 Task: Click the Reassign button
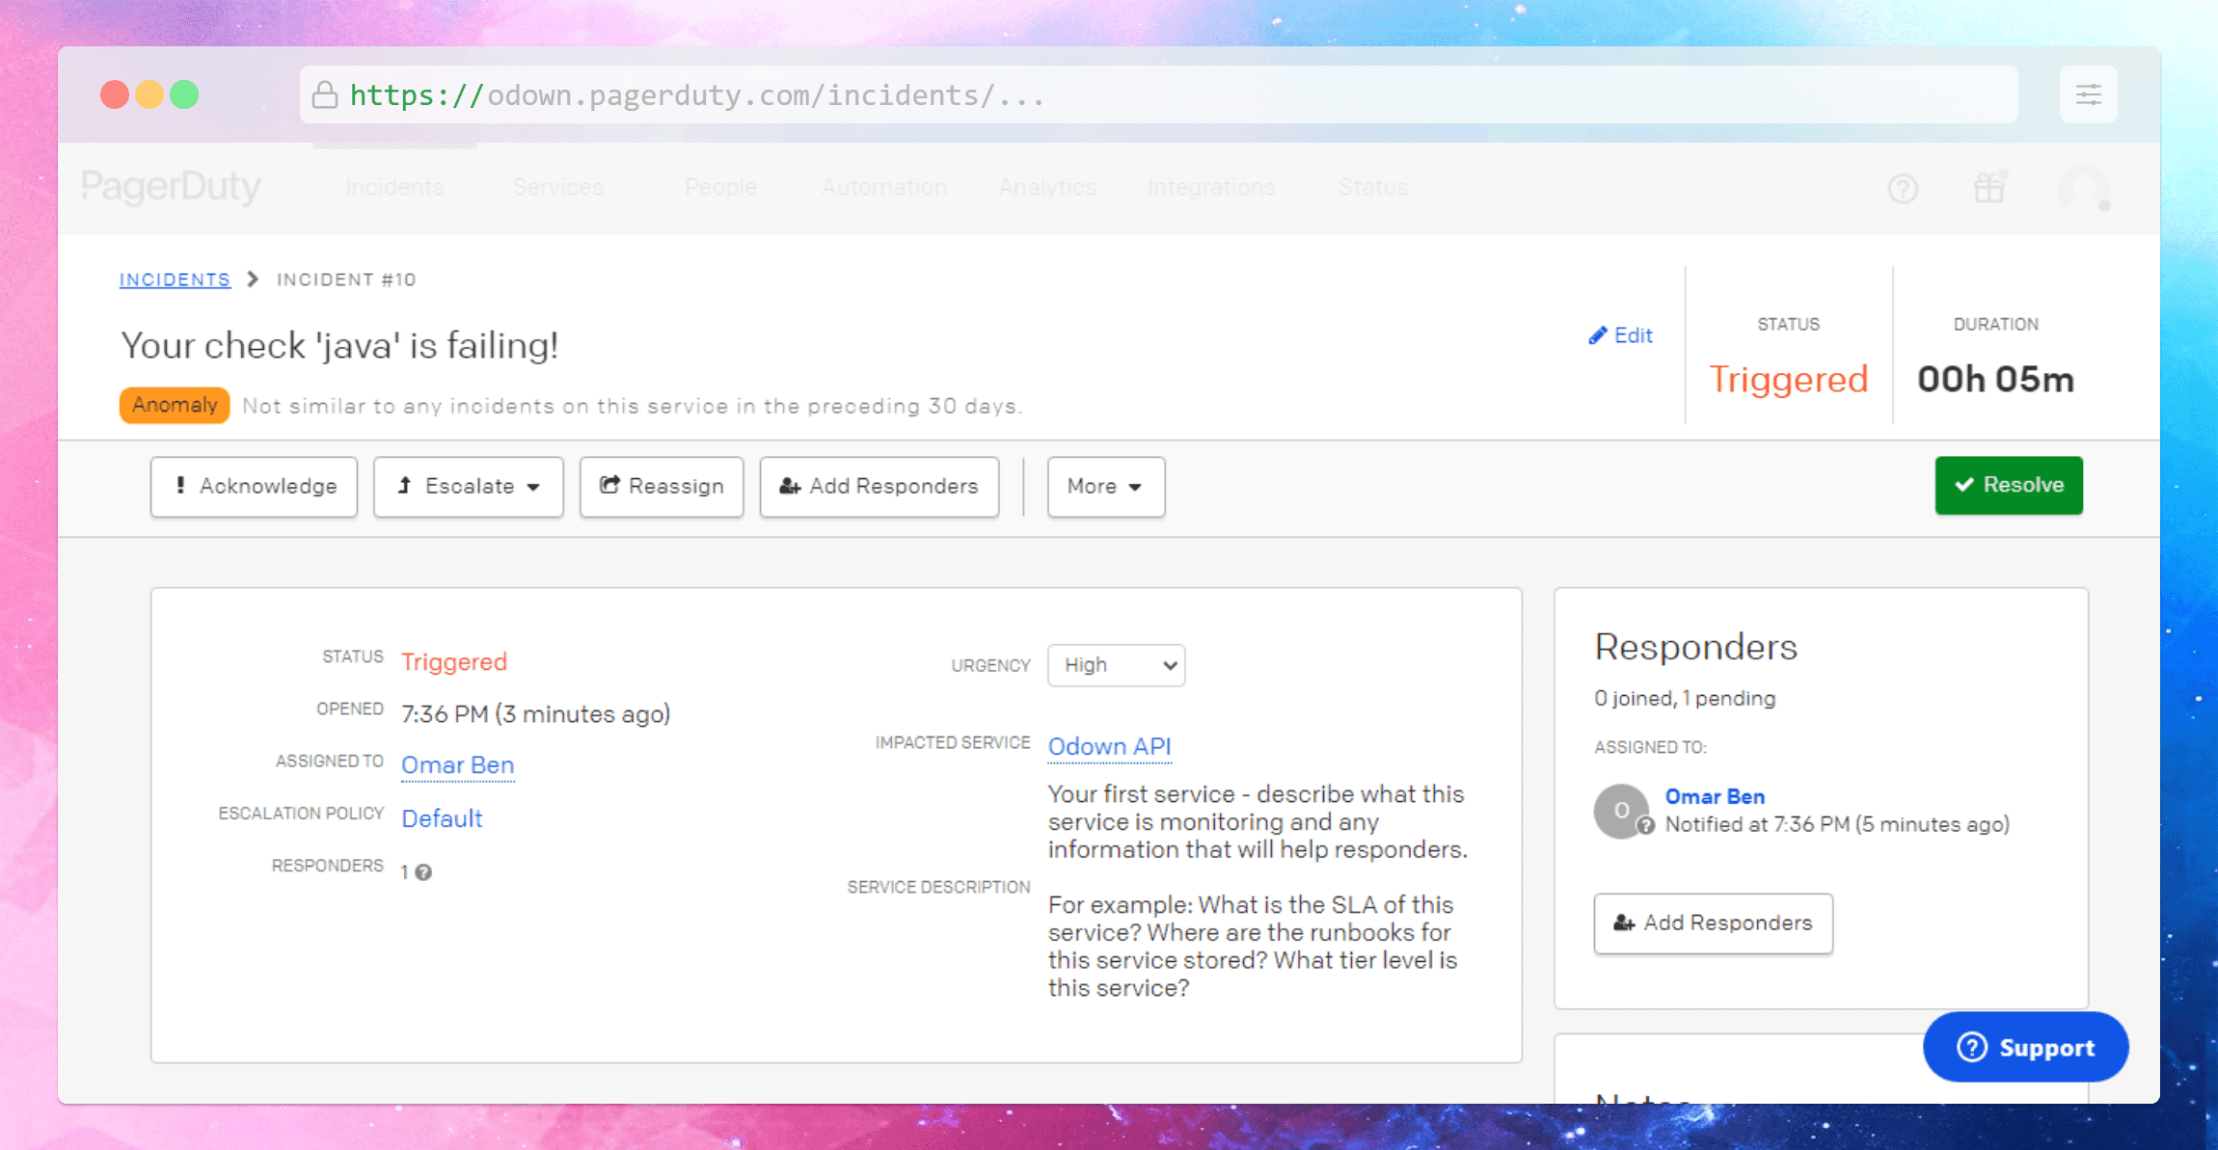coord(662,487)
